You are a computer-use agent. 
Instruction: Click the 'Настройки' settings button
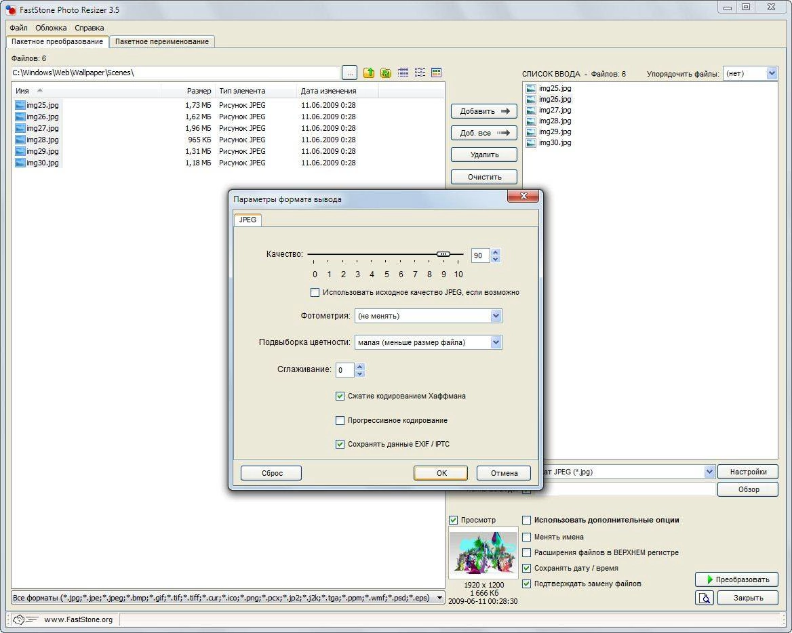(747, 472)
